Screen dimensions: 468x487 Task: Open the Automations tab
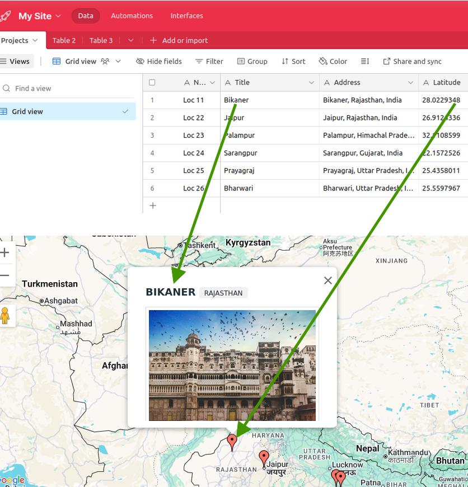132,16
